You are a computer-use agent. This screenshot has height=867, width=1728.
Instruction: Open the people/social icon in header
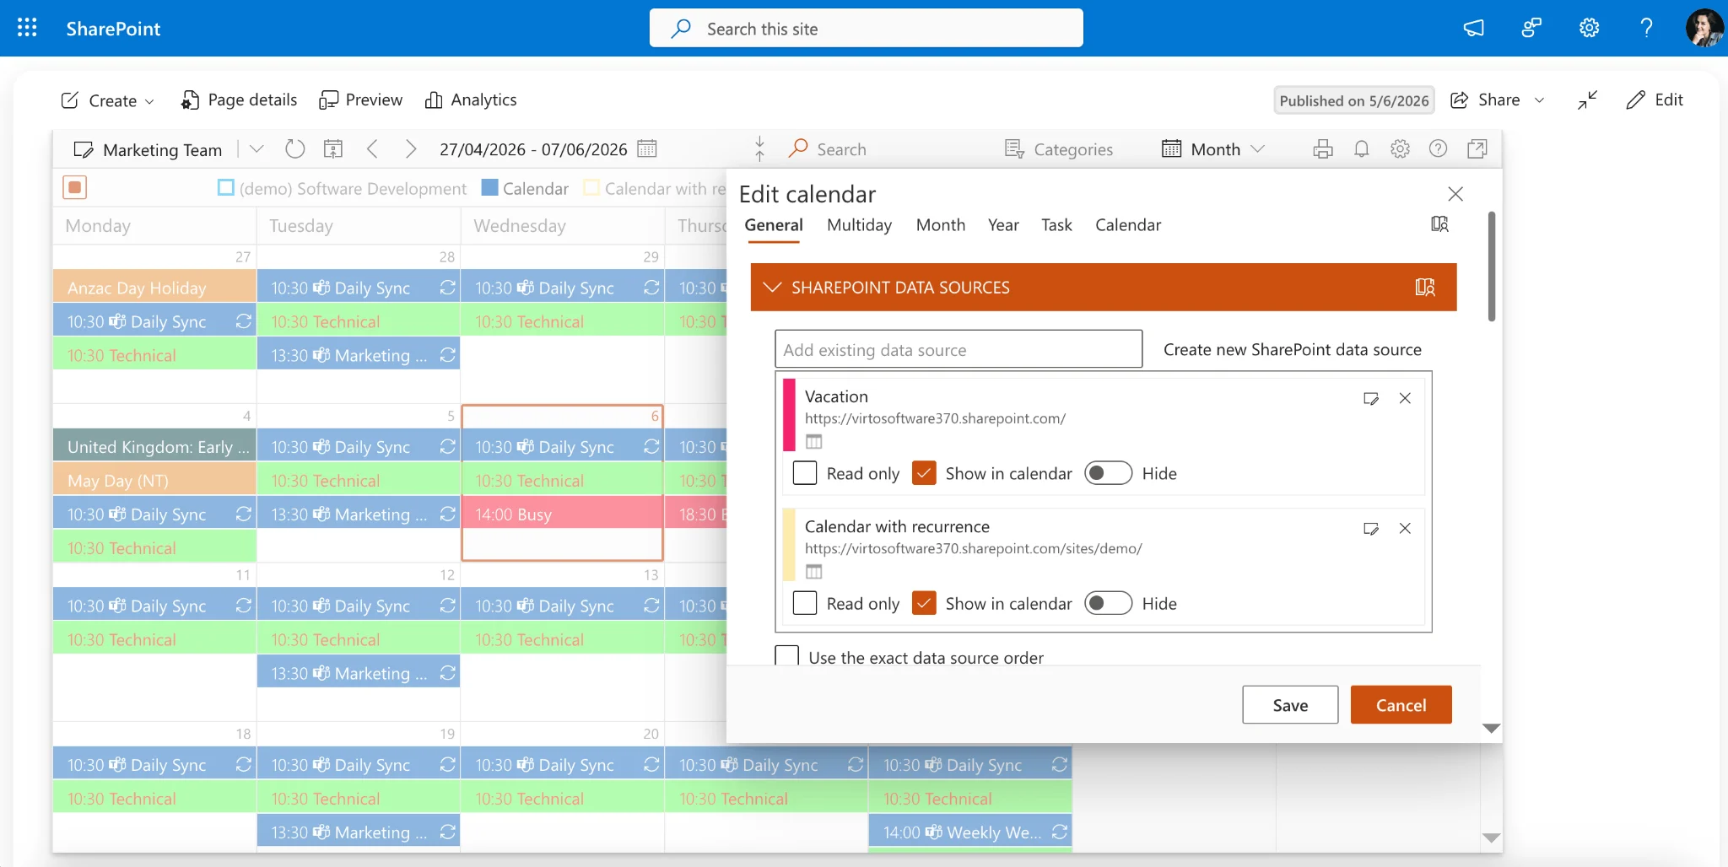click(1531, 28)
